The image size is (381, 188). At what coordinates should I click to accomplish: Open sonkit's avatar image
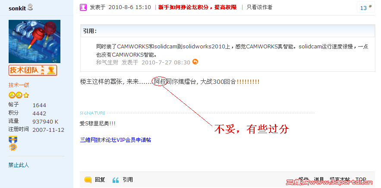pyautogui.click(x=35, y=41)
